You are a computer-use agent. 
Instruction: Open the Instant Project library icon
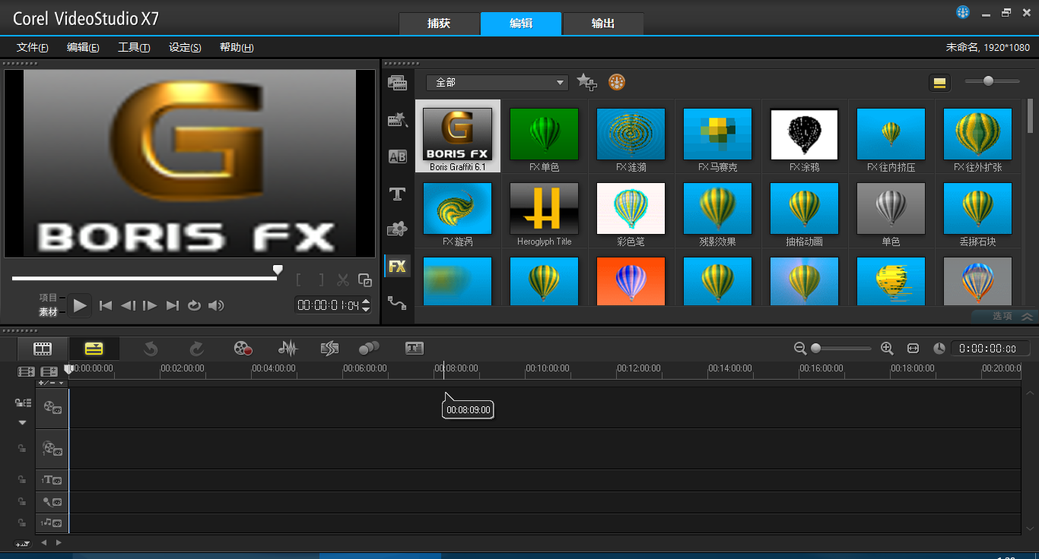point(397,120)
